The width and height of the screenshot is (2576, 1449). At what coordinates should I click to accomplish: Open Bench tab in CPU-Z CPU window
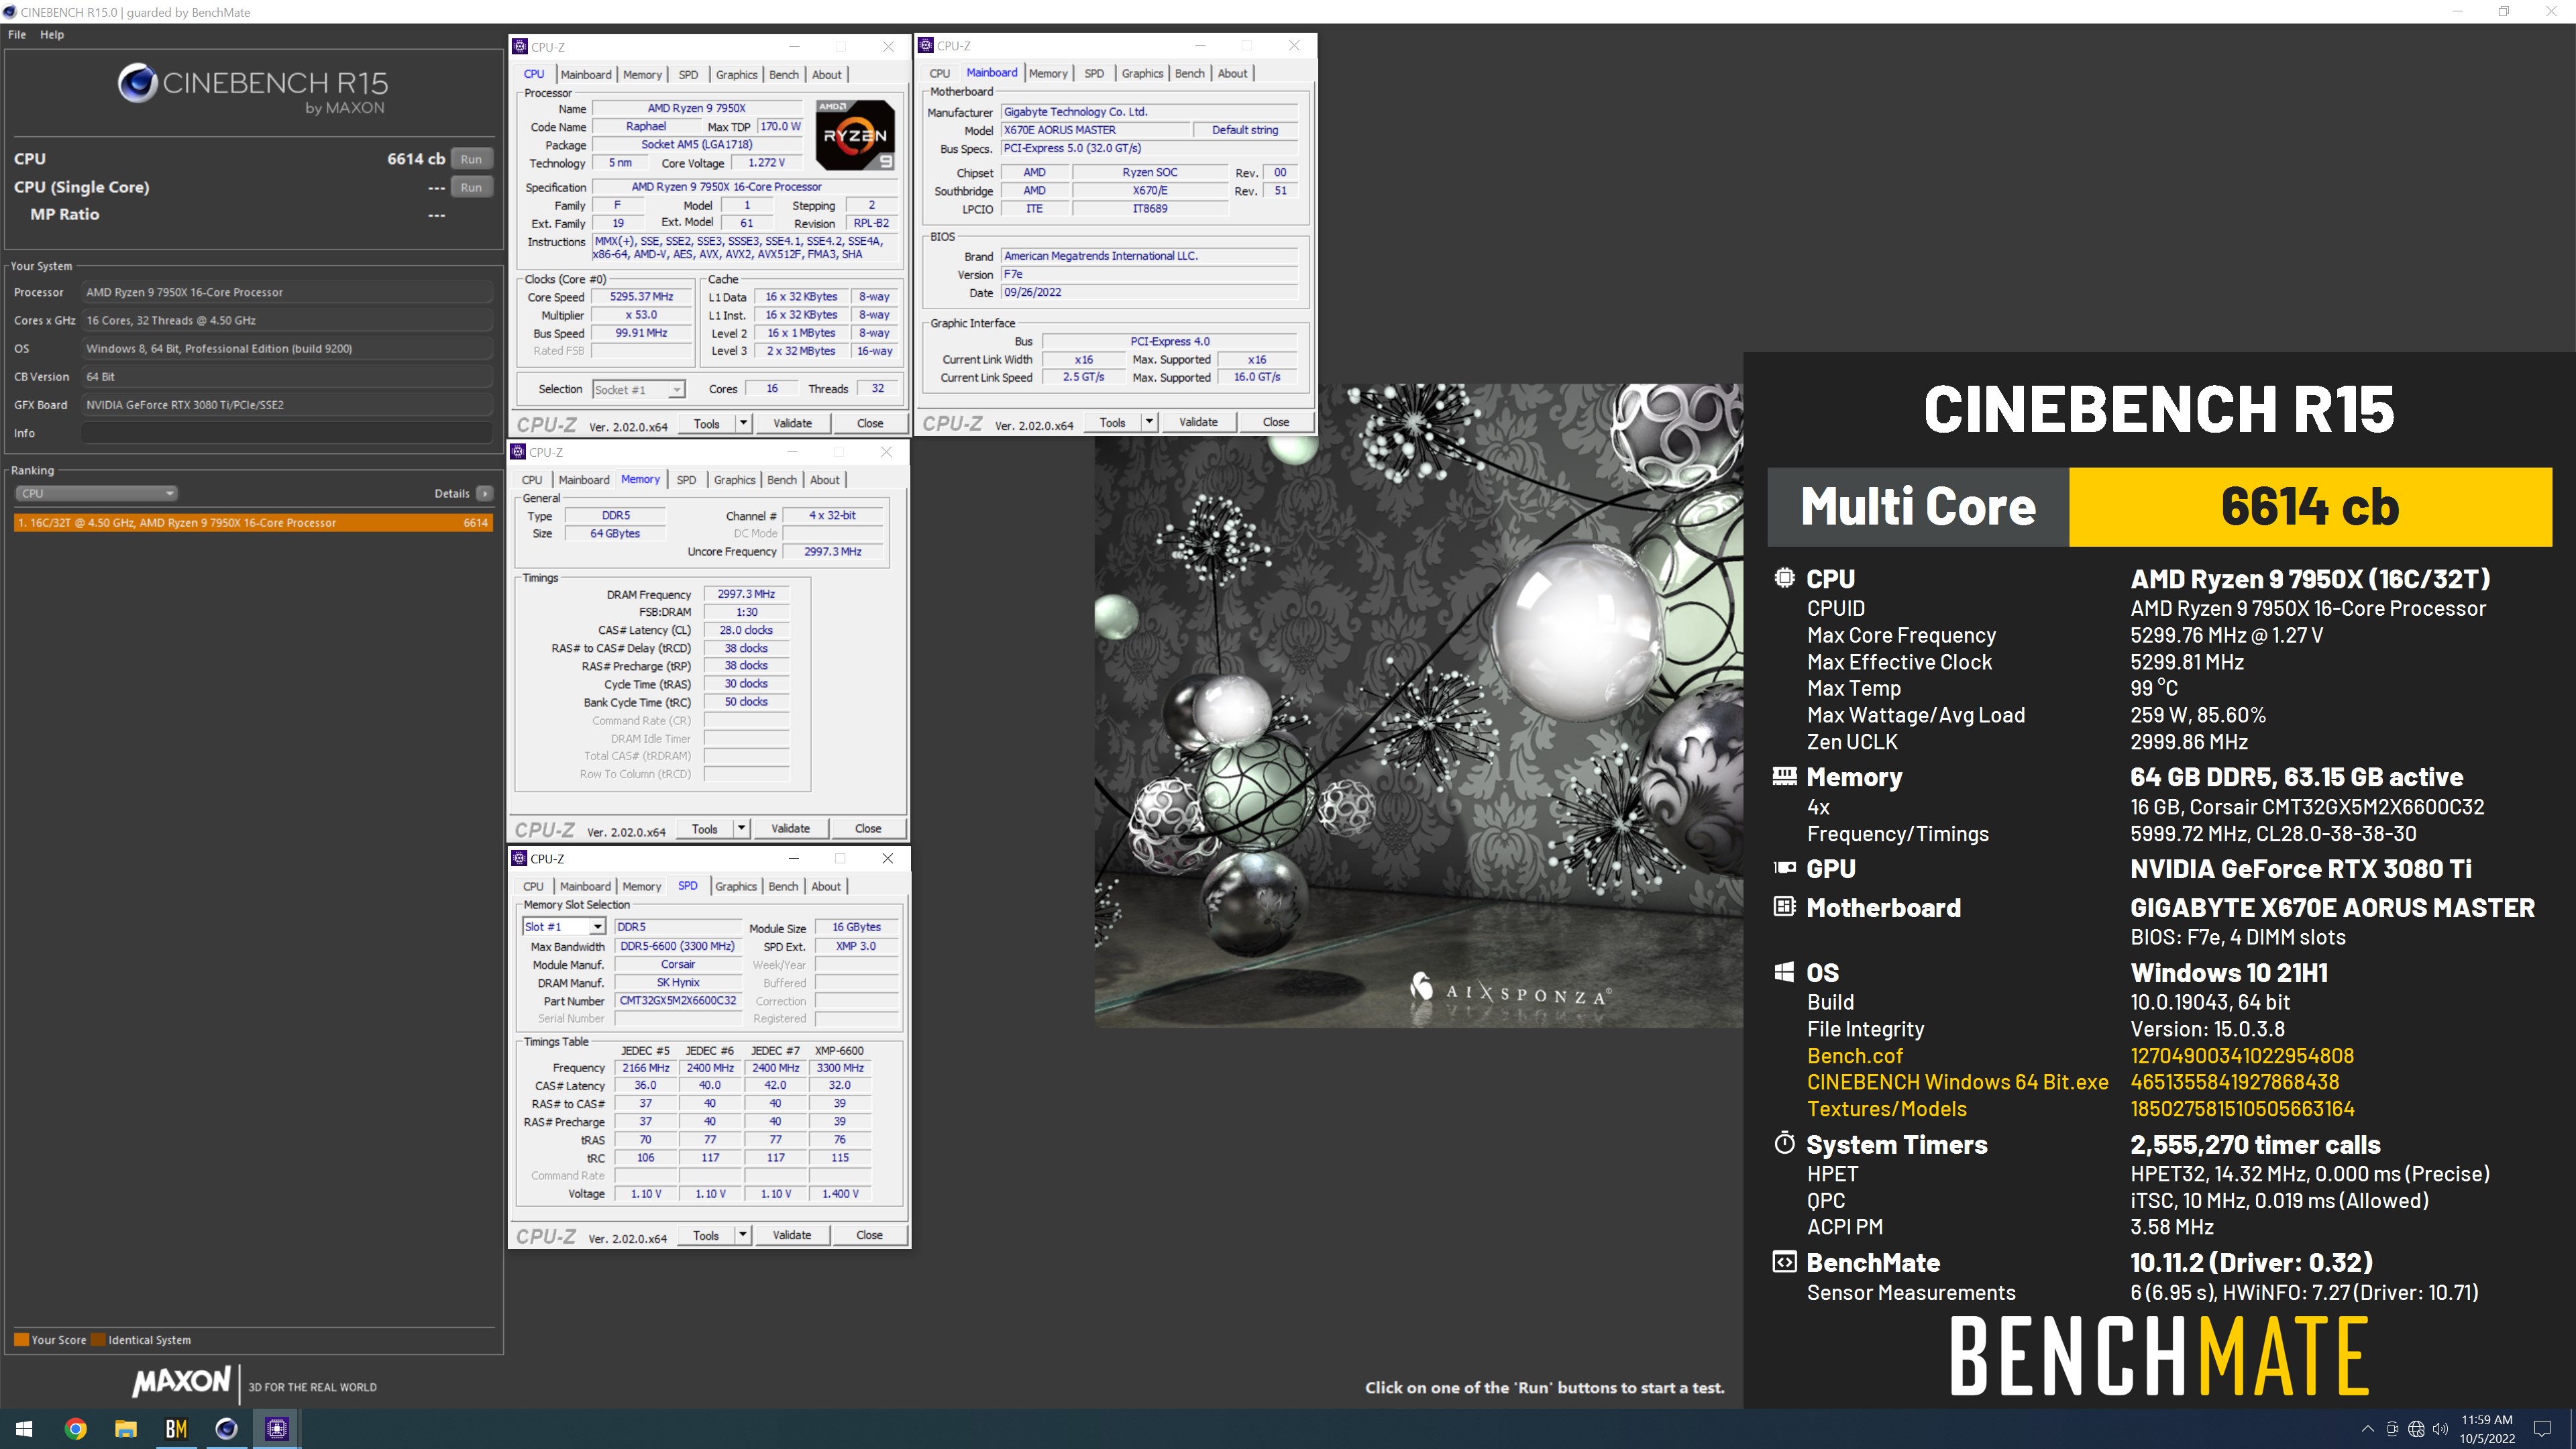784,74
